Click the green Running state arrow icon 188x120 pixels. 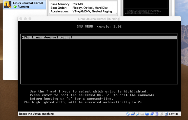pos(15,7)
